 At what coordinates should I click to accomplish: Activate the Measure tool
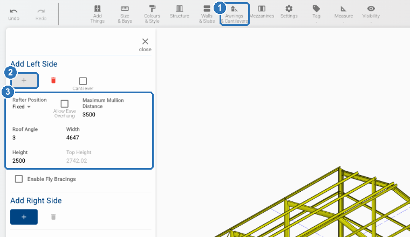(344, 12)
